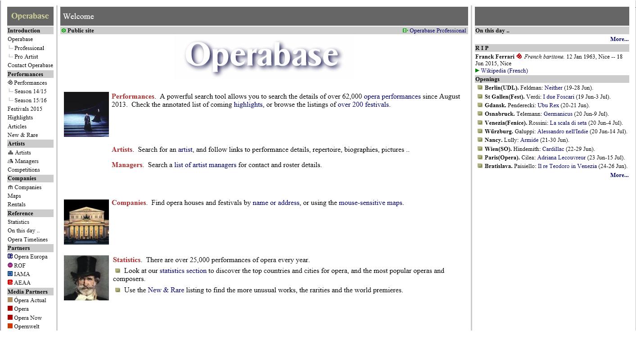Follow the 'statistics section' link

[x=183, y=271]
